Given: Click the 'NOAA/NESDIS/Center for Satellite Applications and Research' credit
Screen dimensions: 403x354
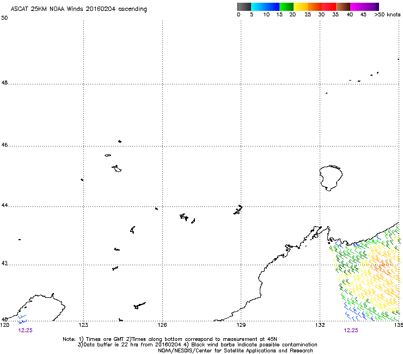Looking at the screenshot, I should click(235, 351).
